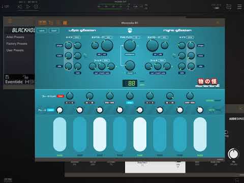Click the fourth orange bars icon in plugin title bar
244x183 pixels.
(65, 22)
